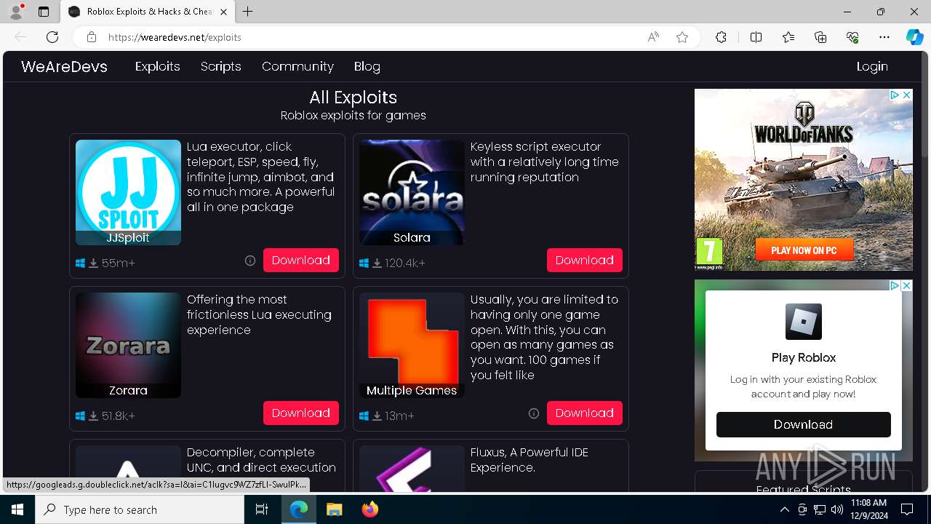Open the Solara thumbnail image
Viewport: 931px width, 524px height.
click(x=412, y=192)
